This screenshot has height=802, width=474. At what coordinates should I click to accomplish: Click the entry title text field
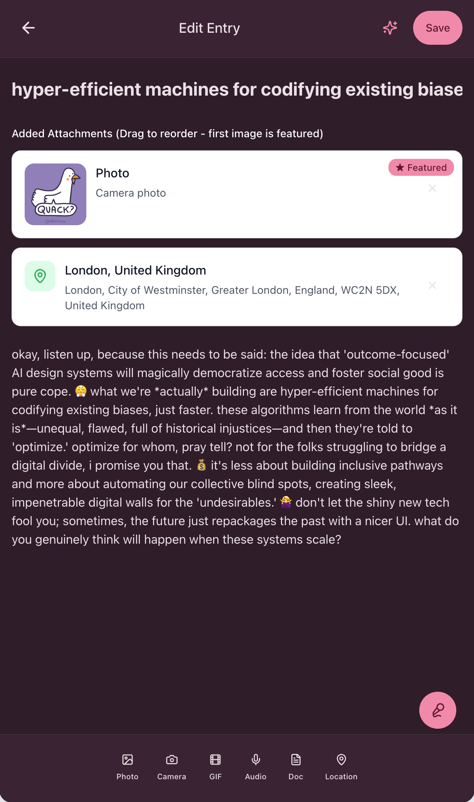tap(237, 89)
